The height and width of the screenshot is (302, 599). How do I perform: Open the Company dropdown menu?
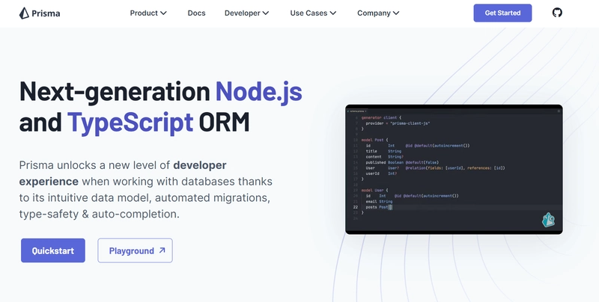(x=378, y=13)
